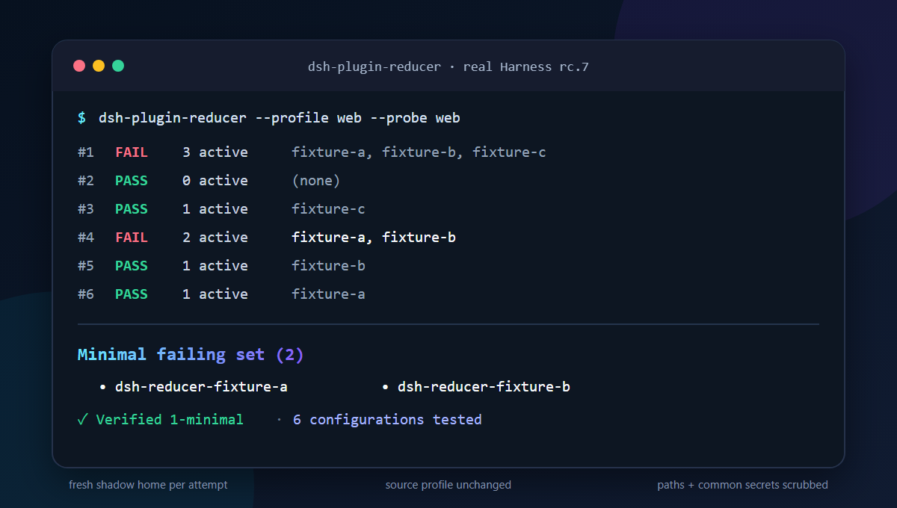This screenshot has height=508, width=897.
Task: Select the FAIL status in row #1
Action: click(132, 152)
